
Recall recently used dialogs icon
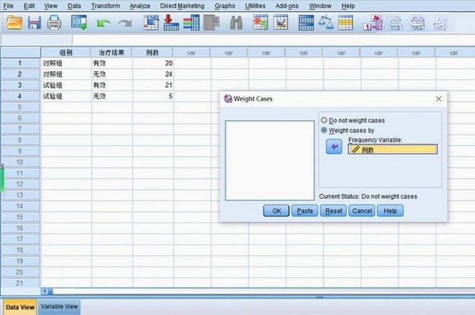tap(79, 23)
